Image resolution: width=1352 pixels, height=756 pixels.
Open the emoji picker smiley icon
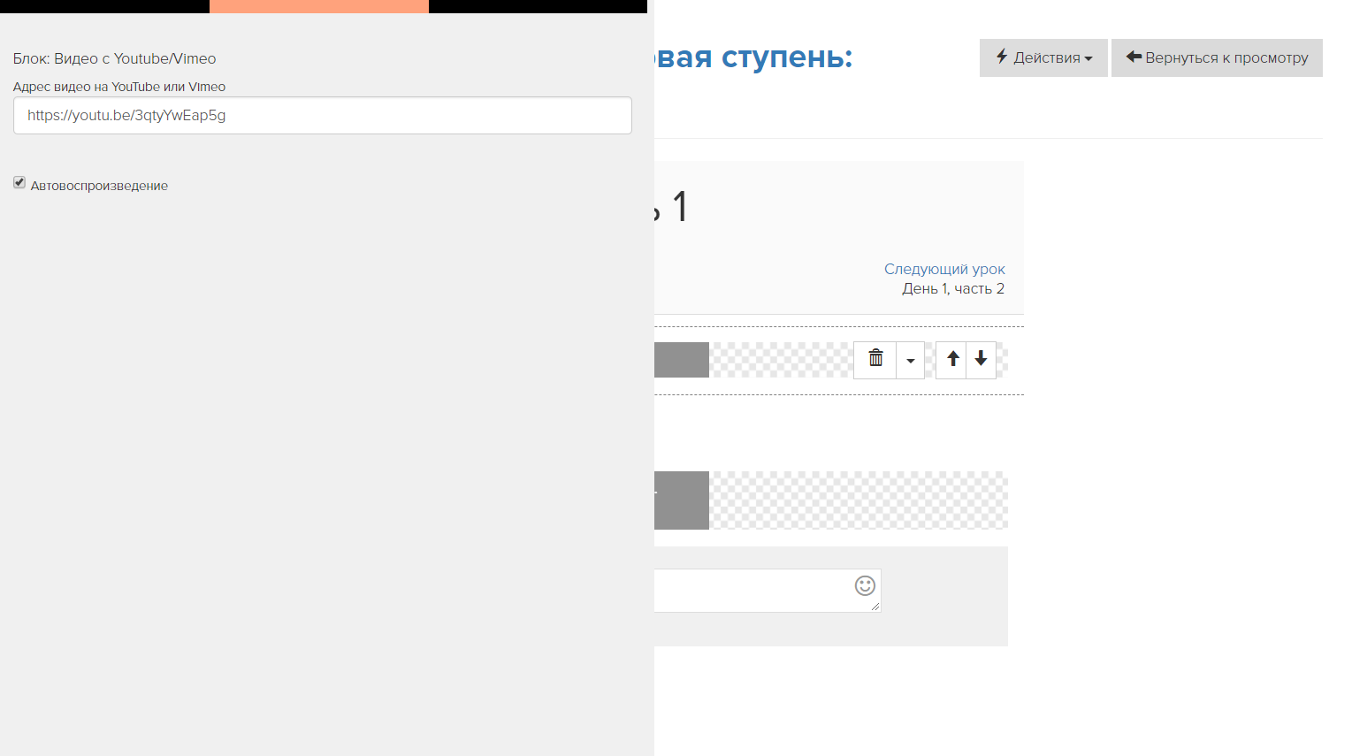[x=865, y=585]
